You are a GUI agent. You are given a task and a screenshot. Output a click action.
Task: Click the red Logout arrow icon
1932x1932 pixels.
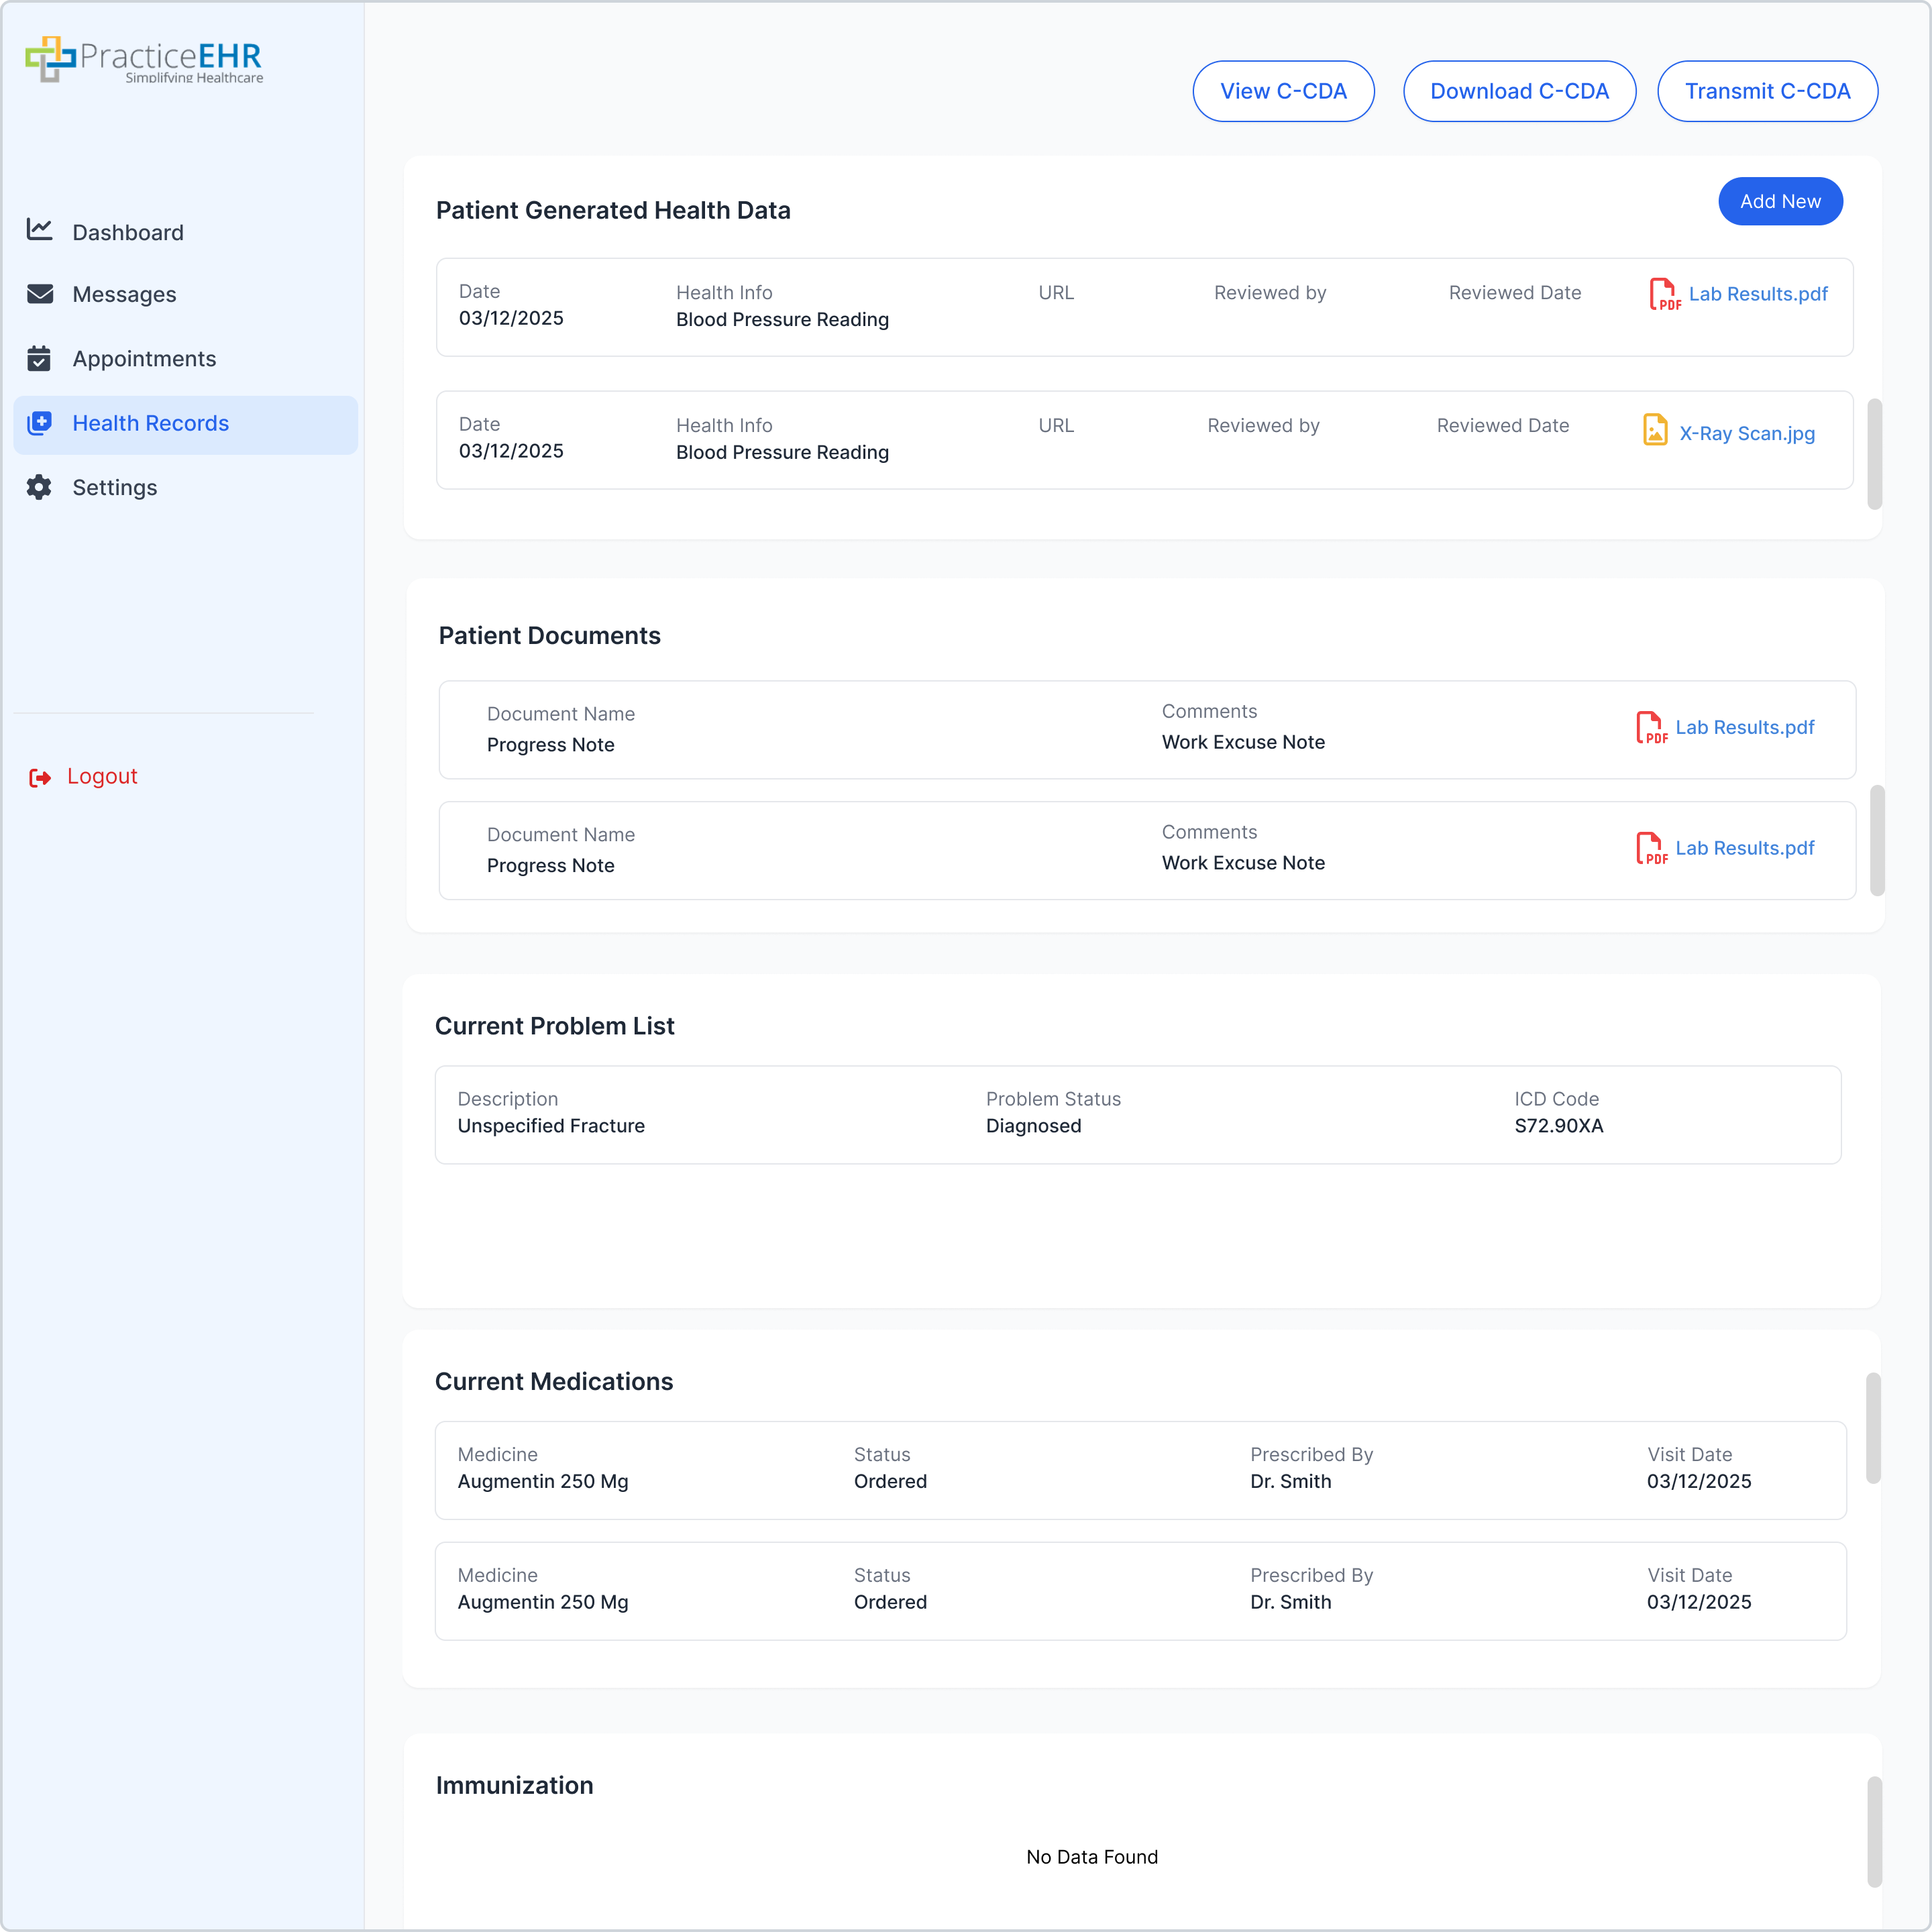(40, 777)
